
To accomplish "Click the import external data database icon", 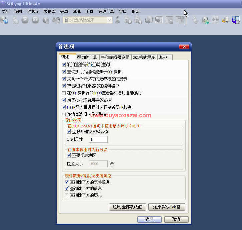I will [128, 20].
